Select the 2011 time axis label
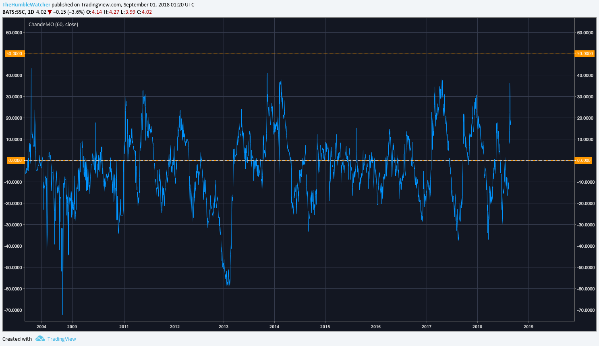599x346 pixels. [124, 327]
